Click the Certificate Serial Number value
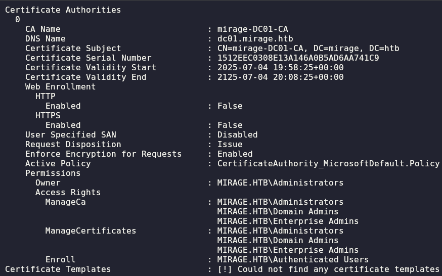The image size is (442, 276). [x=298, y=58]
